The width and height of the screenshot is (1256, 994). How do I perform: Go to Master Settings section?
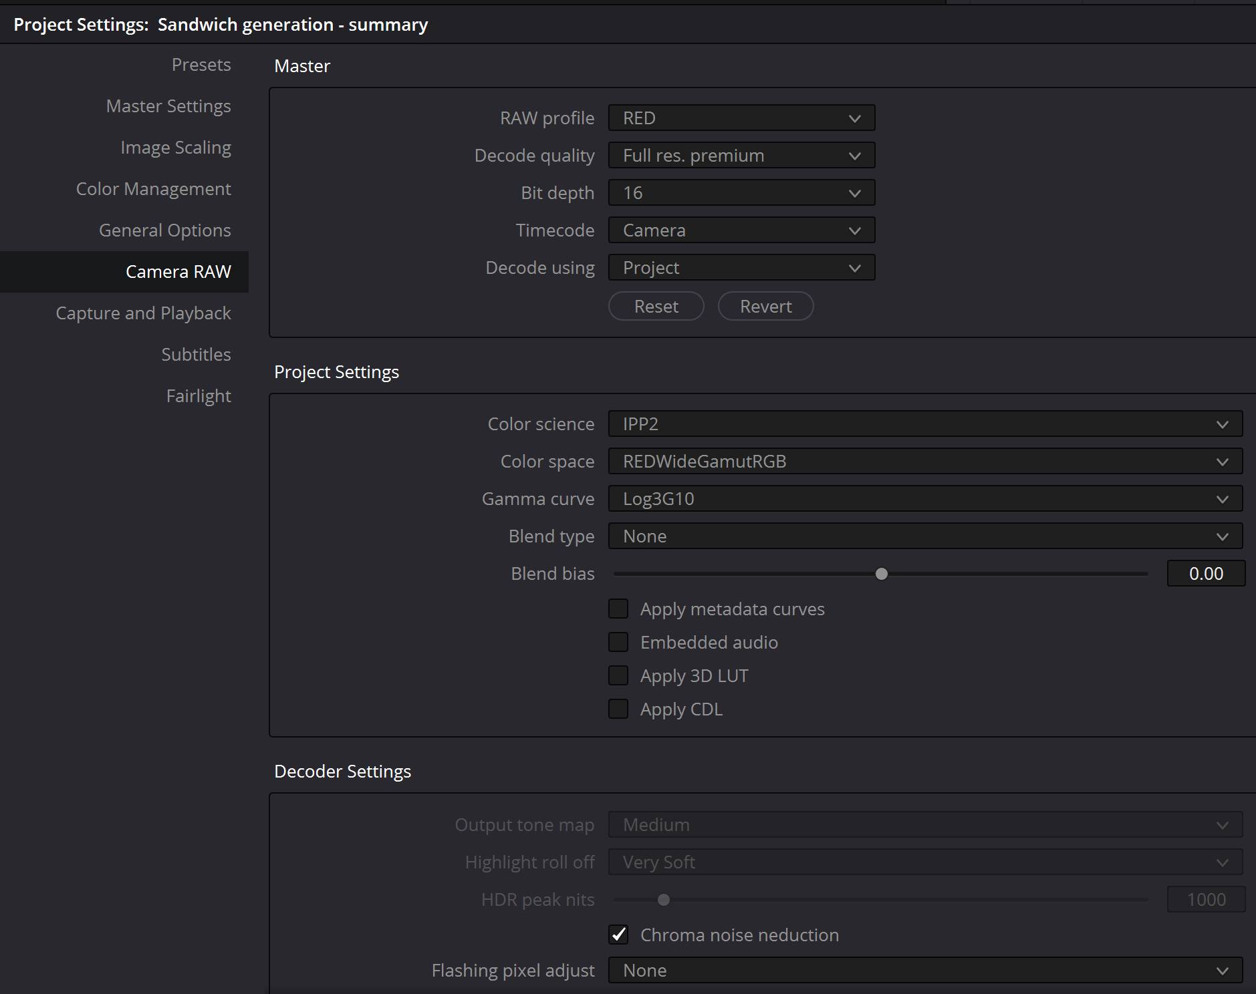point(168,106)
